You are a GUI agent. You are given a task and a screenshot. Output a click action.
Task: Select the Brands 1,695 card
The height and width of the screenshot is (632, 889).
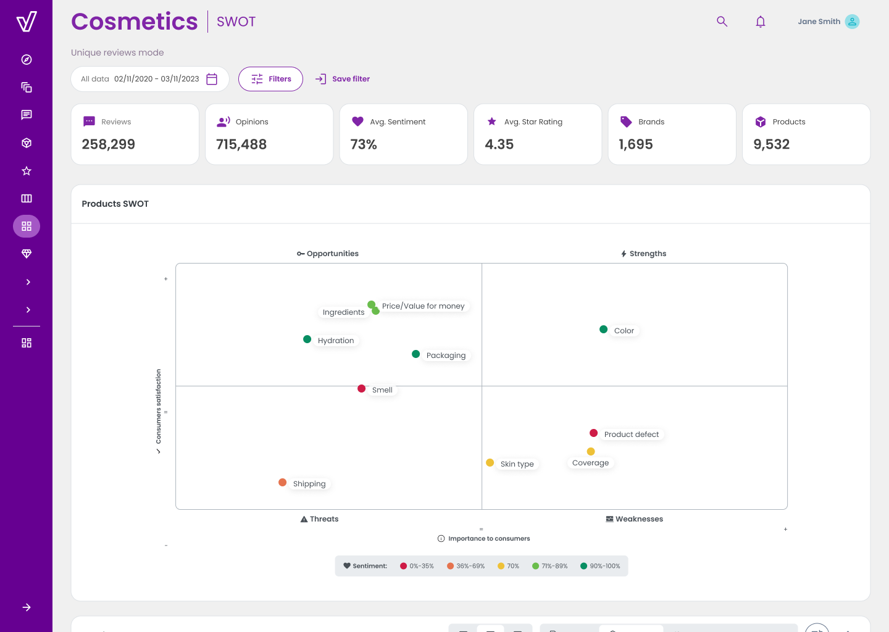[x=672, y=134]
